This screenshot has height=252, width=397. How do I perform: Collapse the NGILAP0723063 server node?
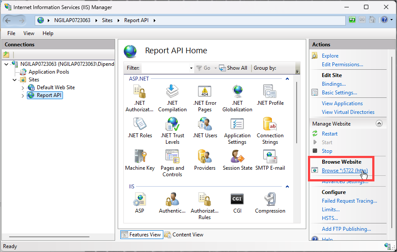pos(7,64)
